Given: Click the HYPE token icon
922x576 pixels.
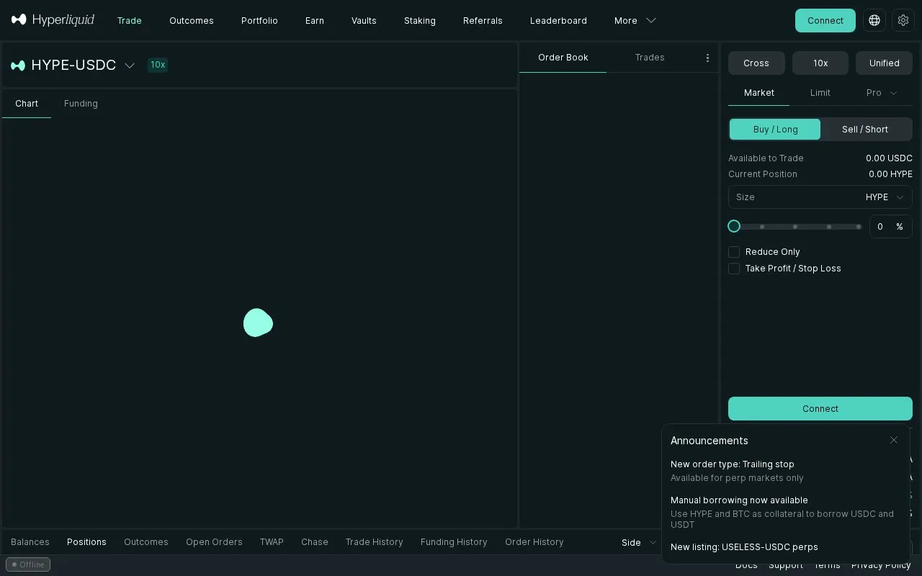Looking at the screenshot, I should 18,66.
